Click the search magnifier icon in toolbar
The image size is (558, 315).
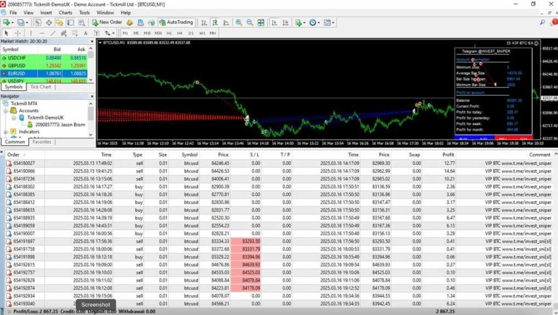[x=542, y=22]
